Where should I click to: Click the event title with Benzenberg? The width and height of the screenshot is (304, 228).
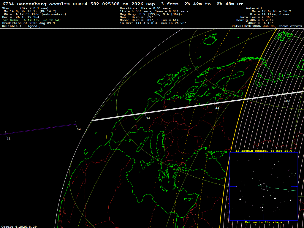tap(123, 4)
